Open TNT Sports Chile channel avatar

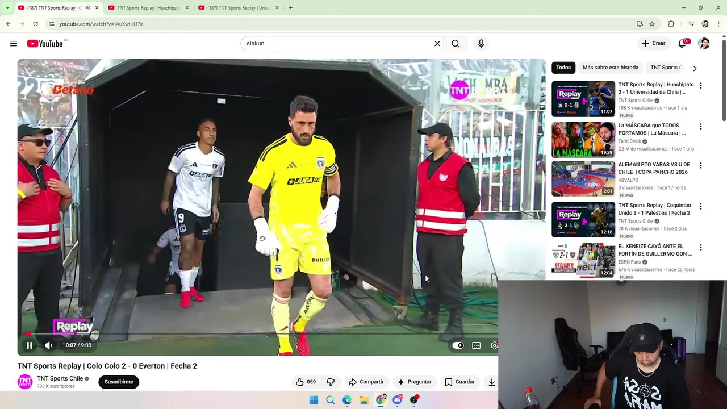pyautogui.click(x=25, y=382)
